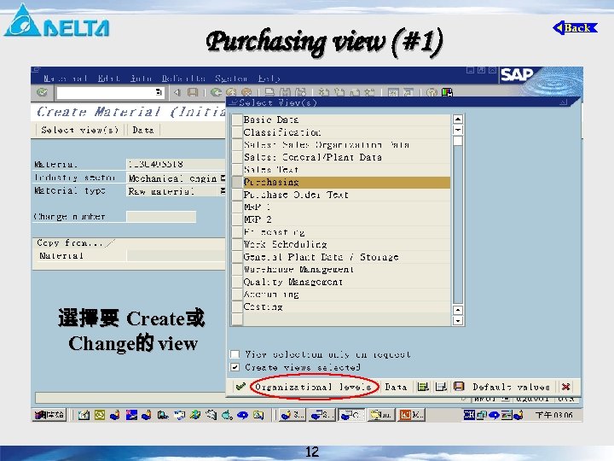
Task: Open the System menu
Action: coord(231,79)
